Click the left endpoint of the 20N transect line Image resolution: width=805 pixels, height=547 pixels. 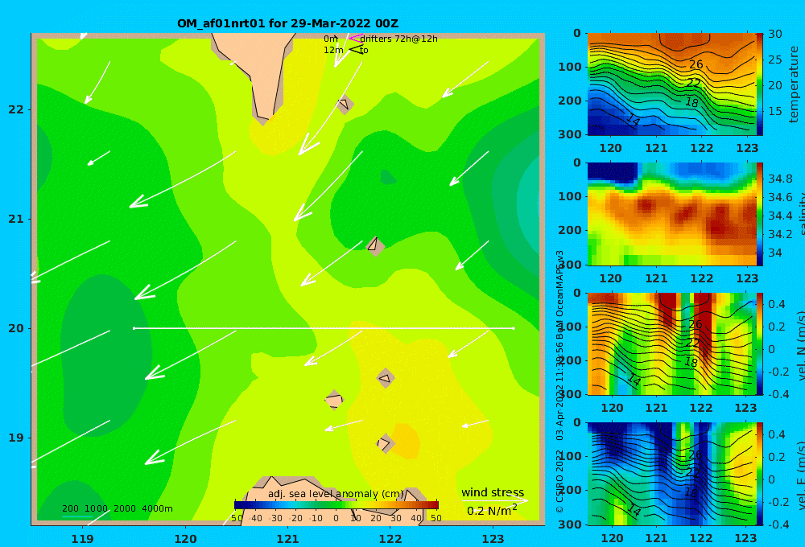point(134,328)
